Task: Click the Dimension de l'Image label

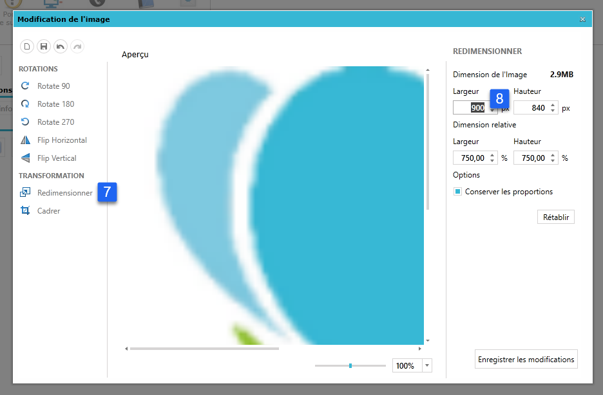Action: [490, 75]
